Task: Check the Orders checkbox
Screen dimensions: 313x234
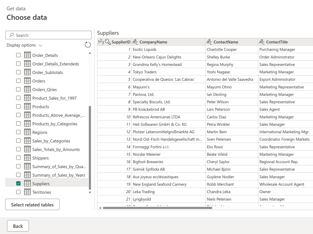Action: click(18, 81)
